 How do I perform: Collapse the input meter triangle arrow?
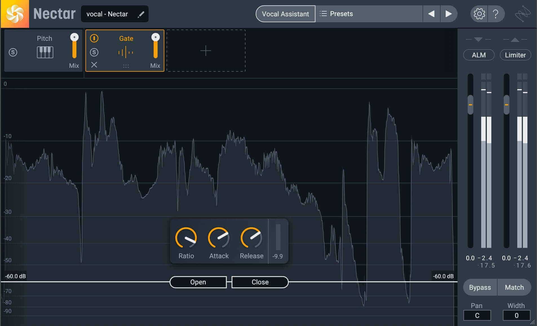coord(478,39)
